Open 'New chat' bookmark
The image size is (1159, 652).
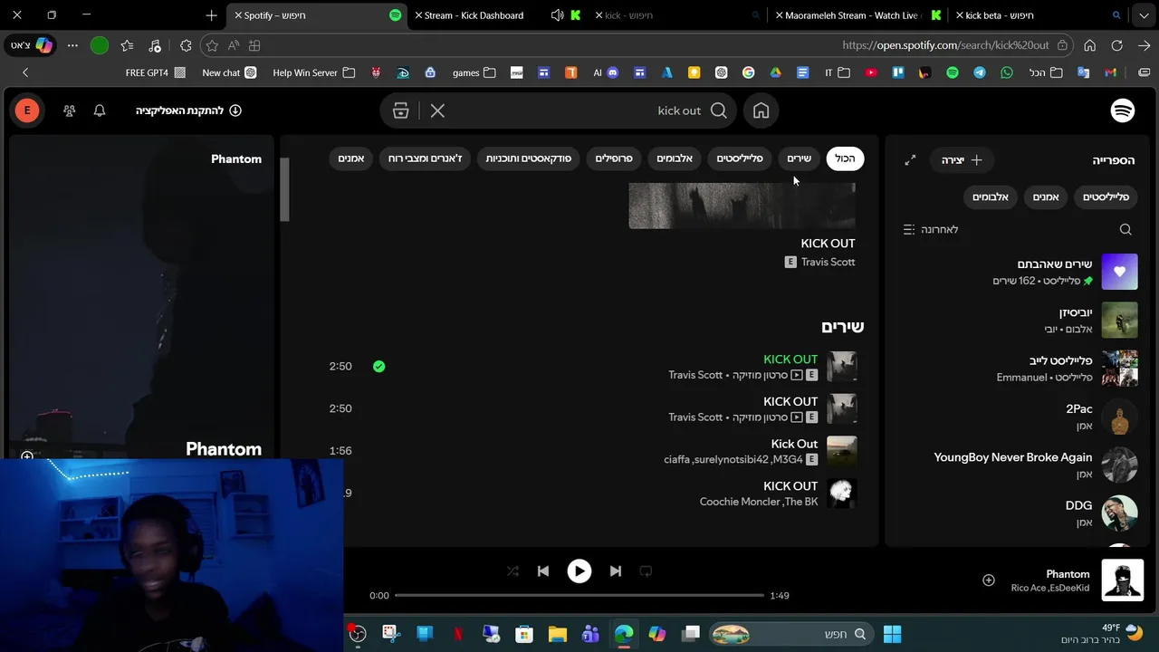click(229, 72)
